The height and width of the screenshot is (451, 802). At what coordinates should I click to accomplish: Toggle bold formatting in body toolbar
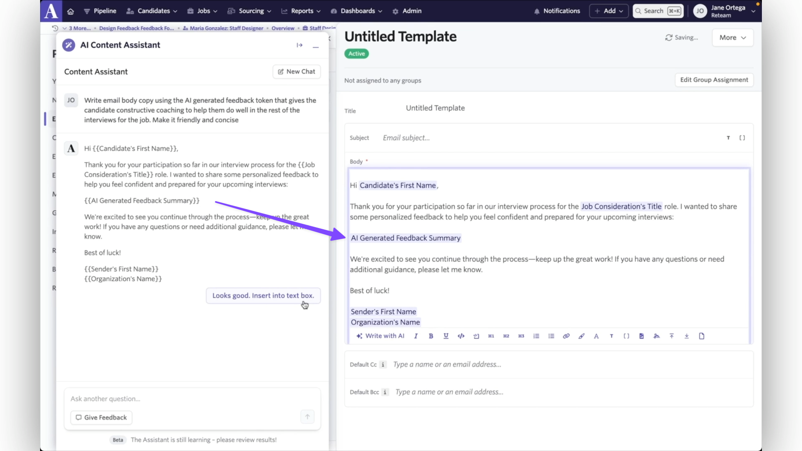[x=431, y=336]
